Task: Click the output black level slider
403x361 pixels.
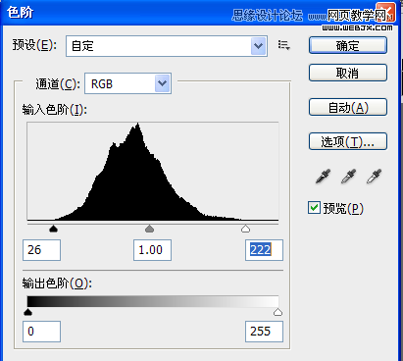Action: [28, 312]
